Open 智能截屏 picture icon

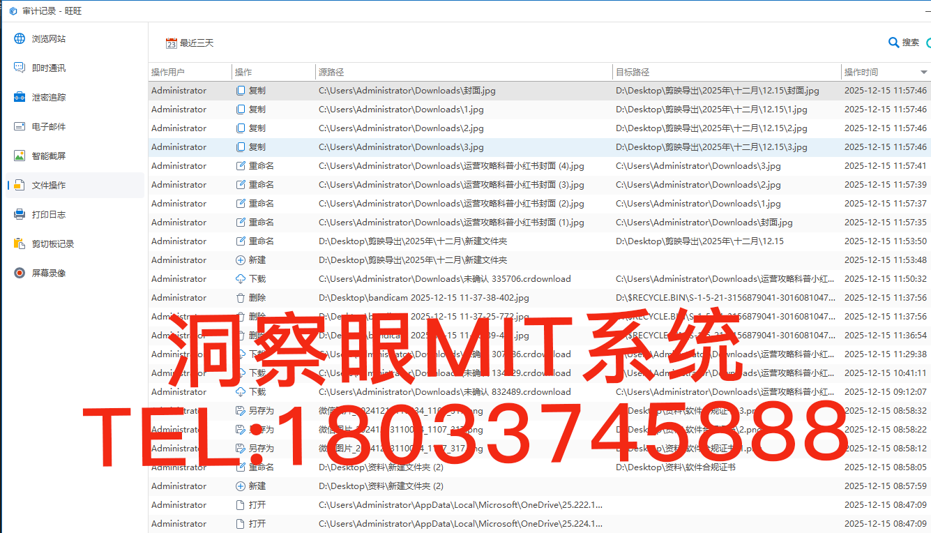[20, 156]
